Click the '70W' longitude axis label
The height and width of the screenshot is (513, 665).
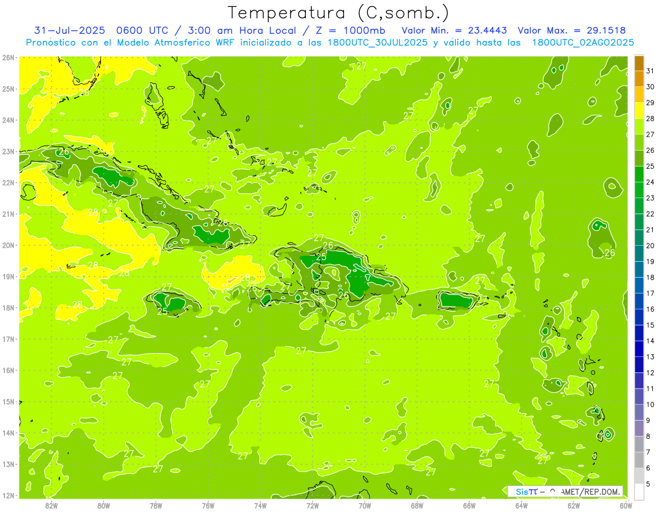365,505
